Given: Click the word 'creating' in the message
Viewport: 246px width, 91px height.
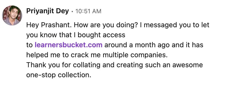Looking at the screenshot, I should pos(130,65).
